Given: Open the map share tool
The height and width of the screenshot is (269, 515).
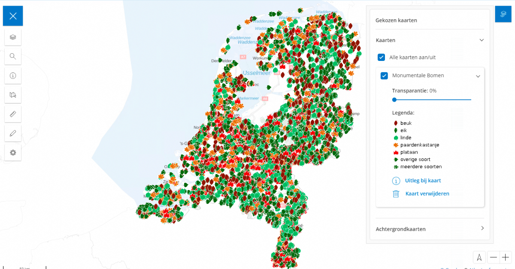Looking at the screenshot, I should click(13, 95).
